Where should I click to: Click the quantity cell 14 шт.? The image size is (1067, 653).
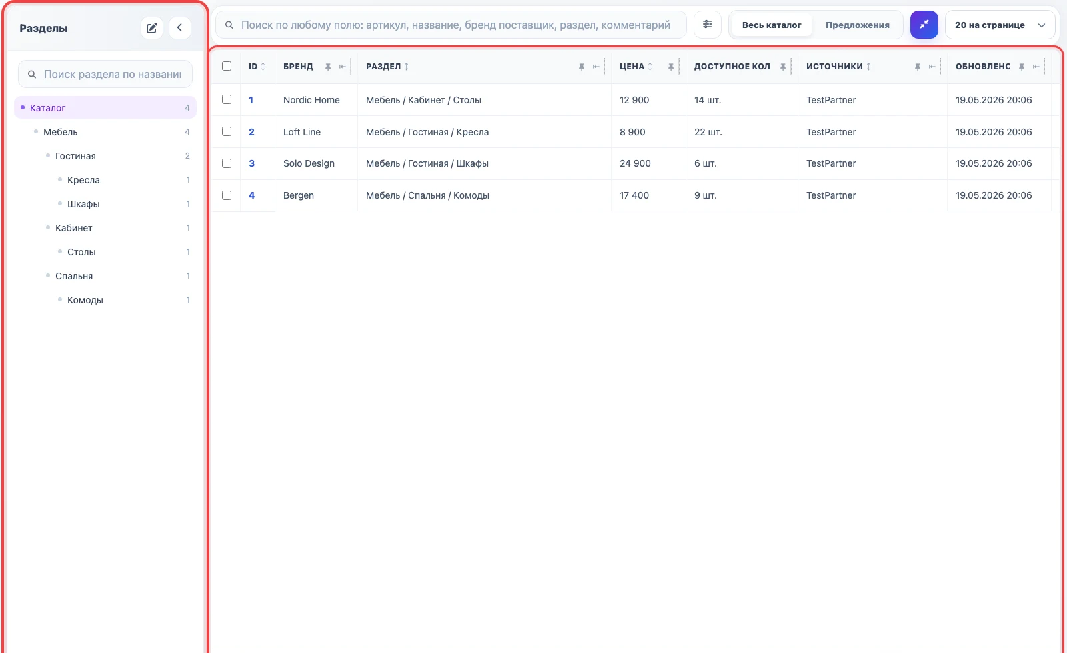pos(742,100)
